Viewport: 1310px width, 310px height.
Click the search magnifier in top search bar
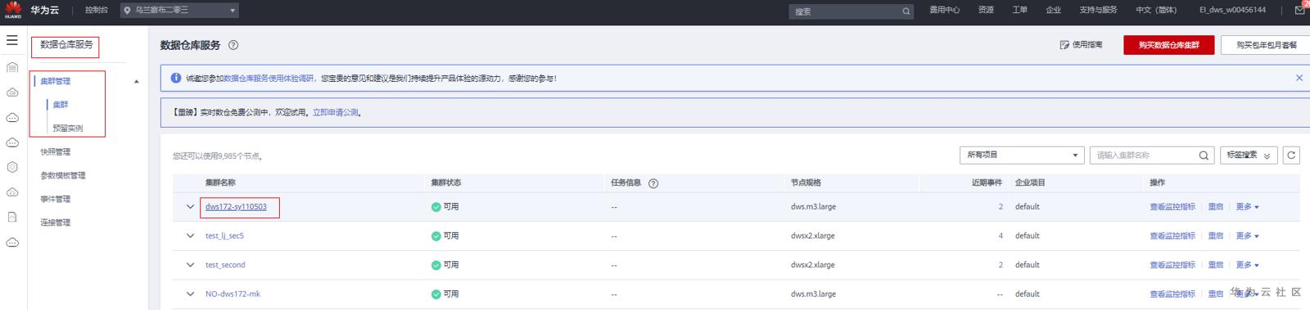906,11
